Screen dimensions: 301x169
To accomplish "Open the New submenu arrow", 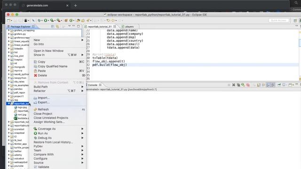I will (x=82, y=40).
